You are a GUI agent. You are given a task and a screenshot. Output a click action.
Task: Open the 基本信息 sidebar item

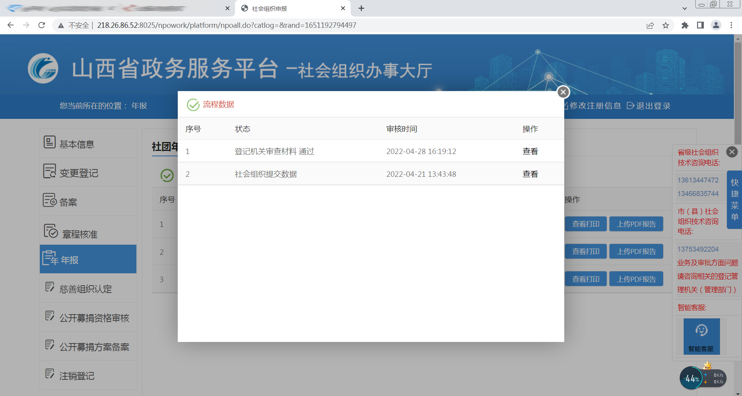click(77, 144)
